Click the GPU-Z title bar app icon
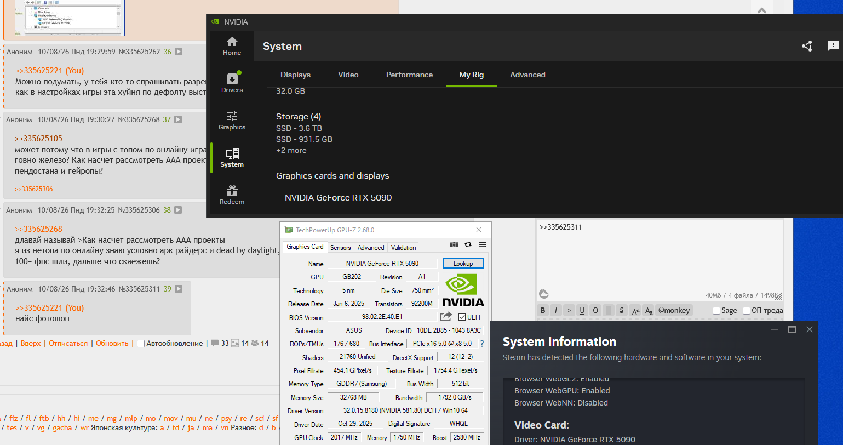The height and width of the screenshot is (445, 843). [289, 230]
